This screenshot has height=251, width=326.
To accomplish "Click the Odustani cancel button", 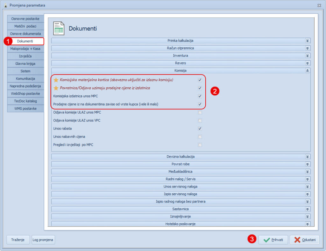I will coord(304,240).
